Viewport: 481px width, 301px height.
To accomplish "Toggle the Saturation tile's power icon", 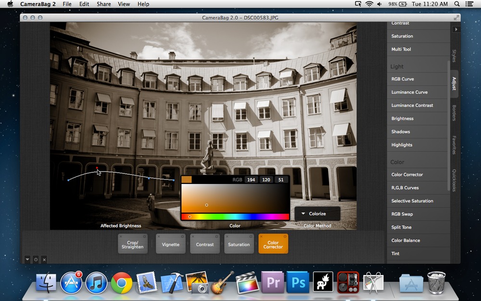I will tap(251, 236).
